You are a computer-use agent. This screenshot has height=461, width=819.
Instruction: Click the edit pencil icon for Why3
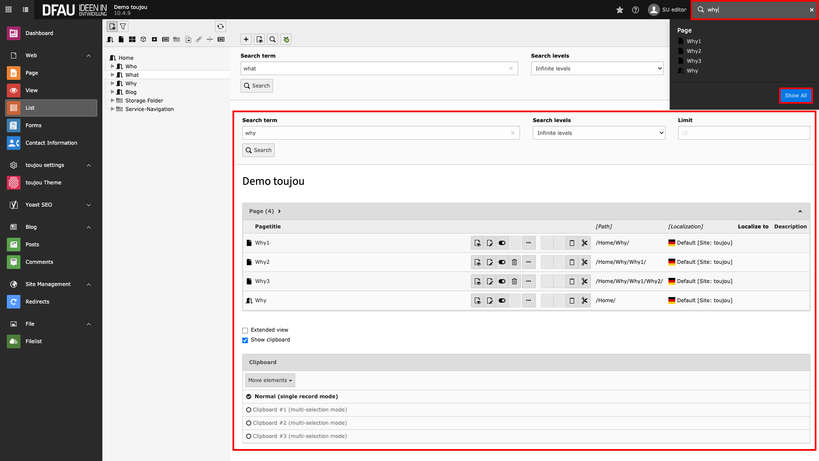tap(490, 281)
